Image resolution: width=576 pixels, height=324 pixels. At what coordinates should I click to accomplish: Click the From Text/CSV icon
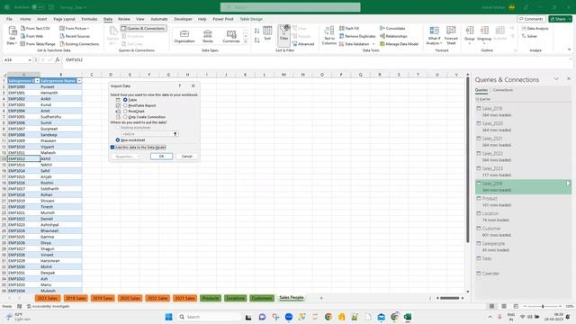23,28
